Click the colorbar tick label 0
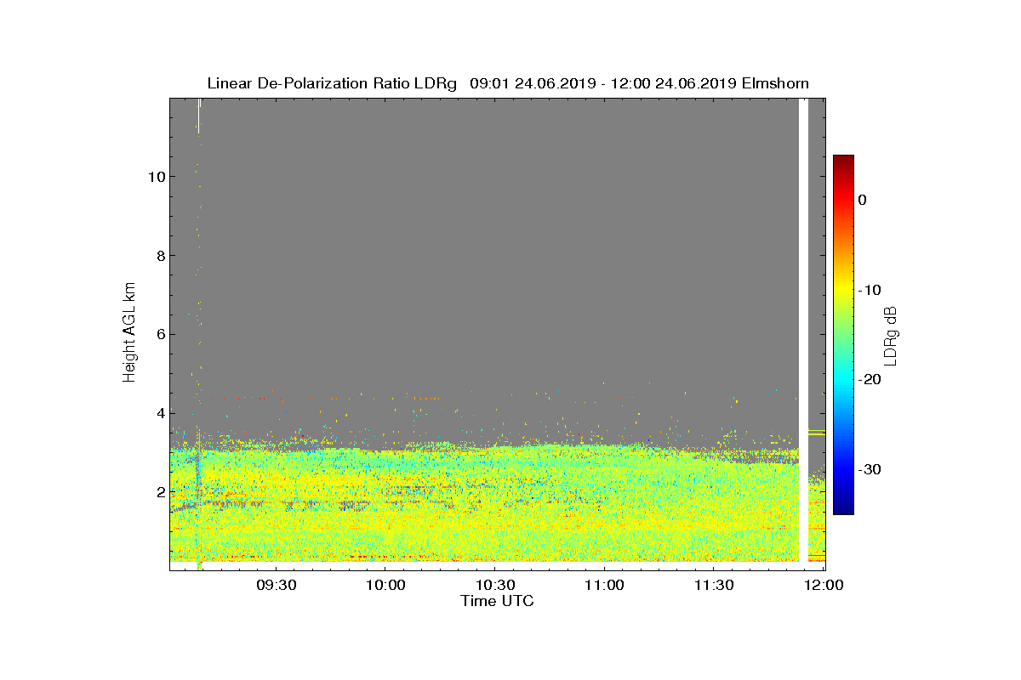Screen dimensions: 1021x680 coord(863,200)
